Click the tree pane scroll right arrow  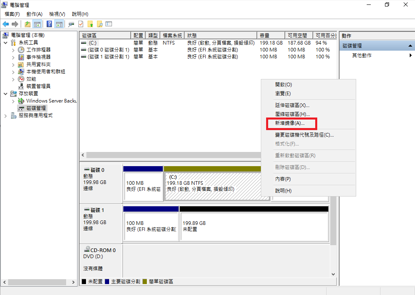[73, 282]
